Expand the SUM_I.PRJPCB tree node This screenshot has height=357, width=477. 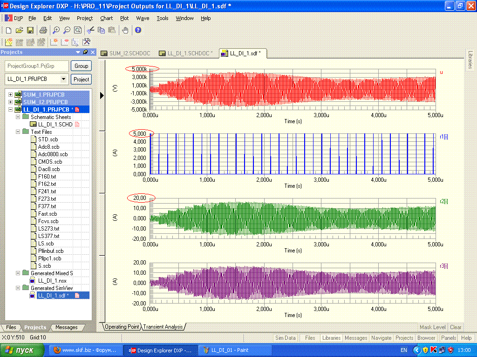click(x=10, y=94)
